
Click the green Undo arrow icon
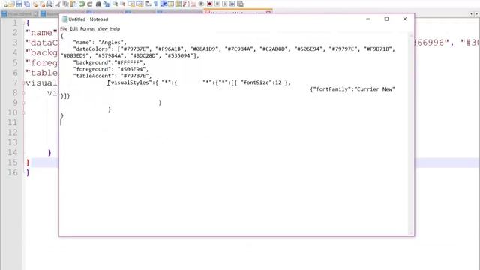pyautogui.click(x=82, y=4)
